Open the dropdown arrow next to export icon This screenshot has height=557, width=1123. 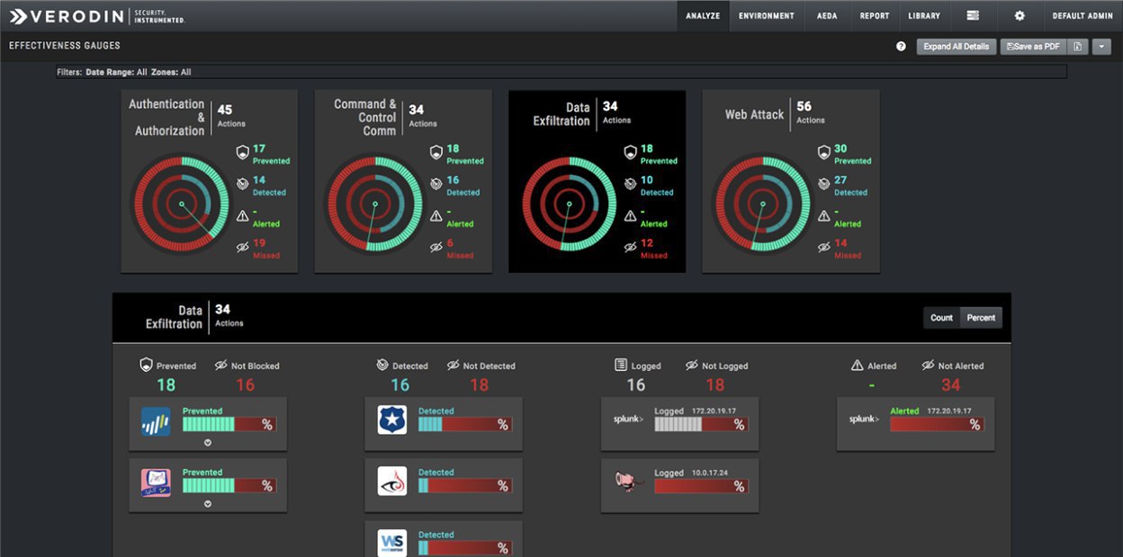(1101, 47)
